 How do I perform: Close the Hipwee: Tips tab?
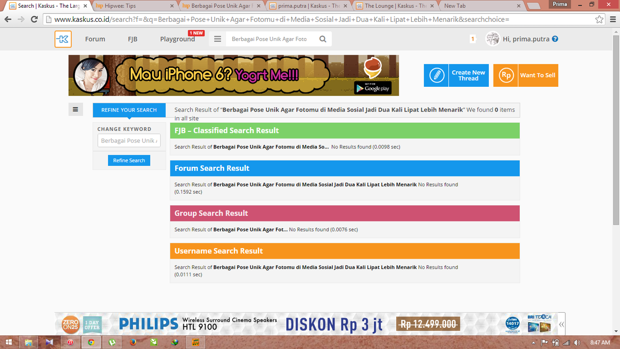171,6
